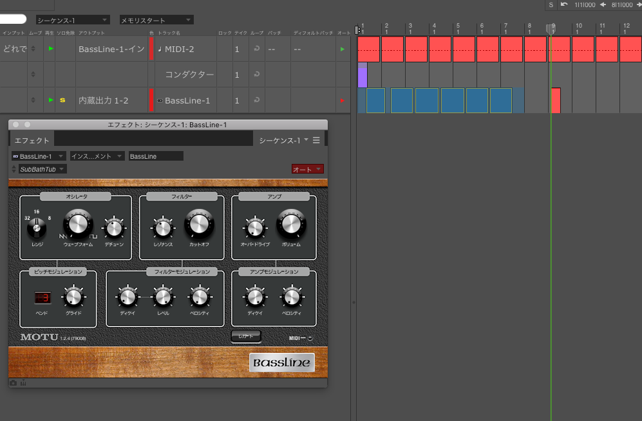This screenshot has width=642, height=421.
Task: Click the デチューン detune knob
Action: 114,228
